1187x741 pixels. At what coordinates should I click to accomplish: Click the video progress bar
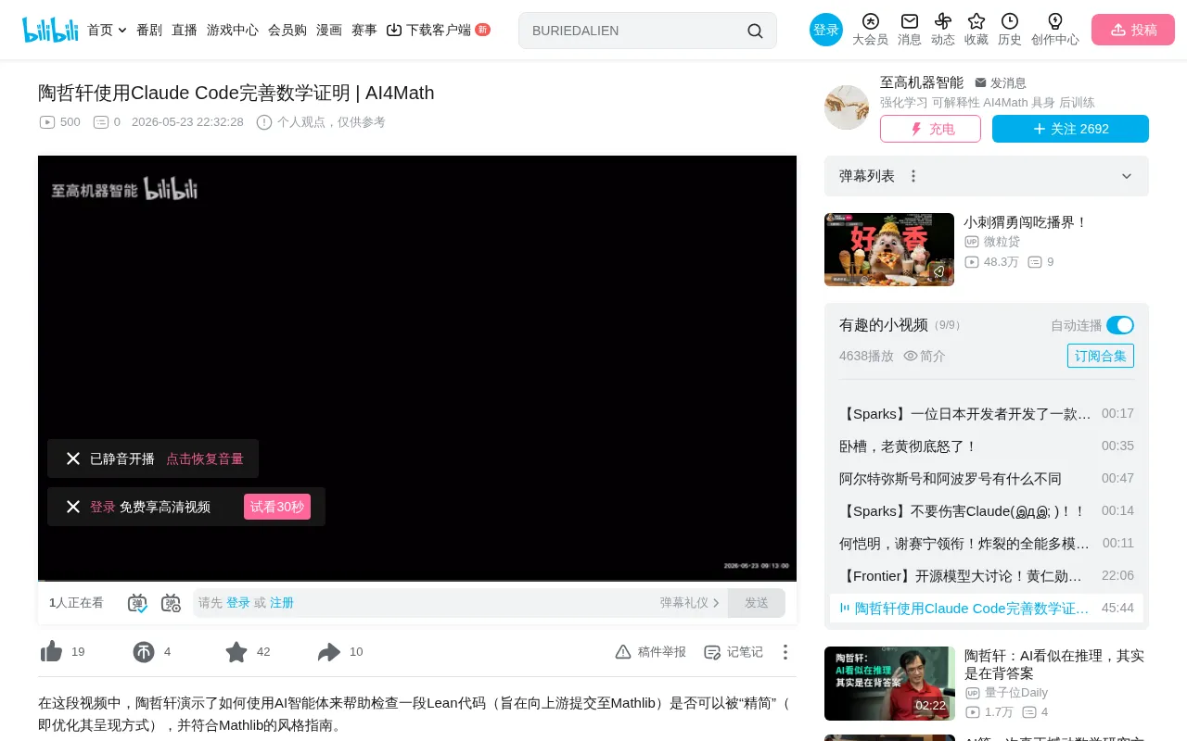point(417,580)
